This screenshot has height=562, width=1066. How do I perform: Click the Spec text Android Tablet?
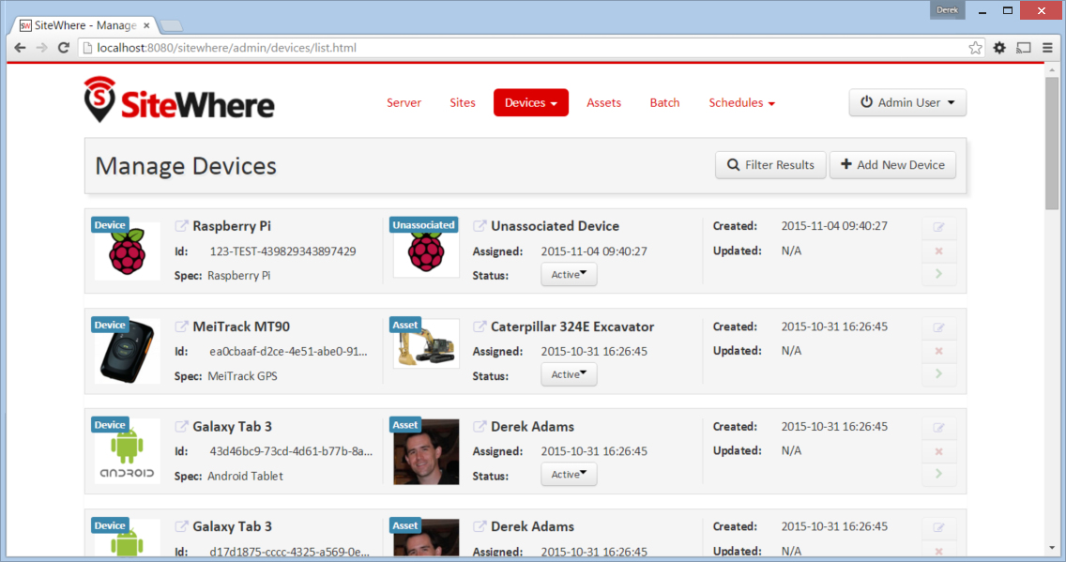tap(246, 476)
